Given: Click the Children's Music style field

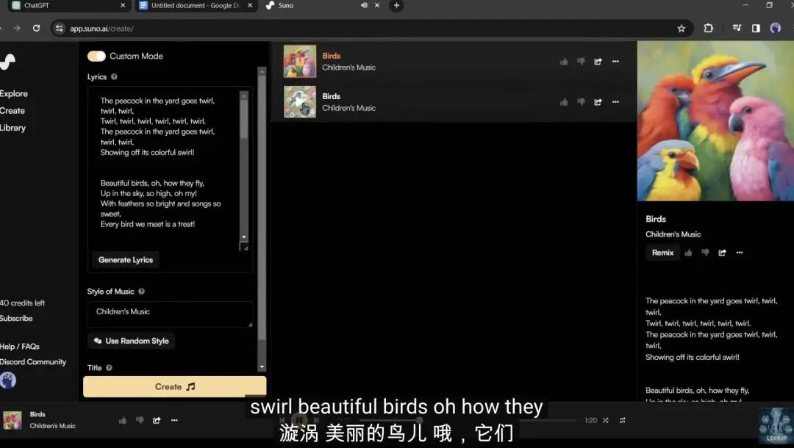Looking at the screenshot, I should [170, 314].
